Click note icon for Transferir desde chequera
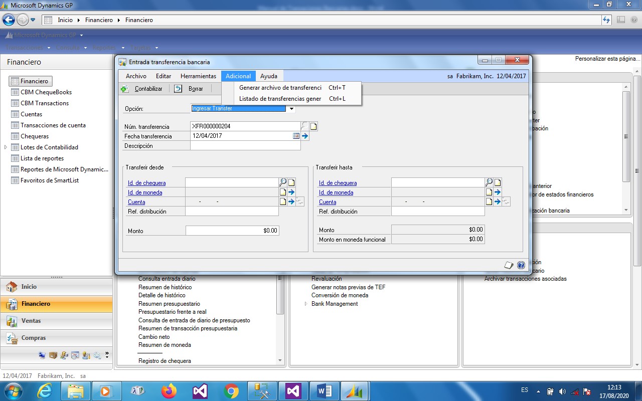This screenshot has width=642, height=401. (x=291, y=182)
